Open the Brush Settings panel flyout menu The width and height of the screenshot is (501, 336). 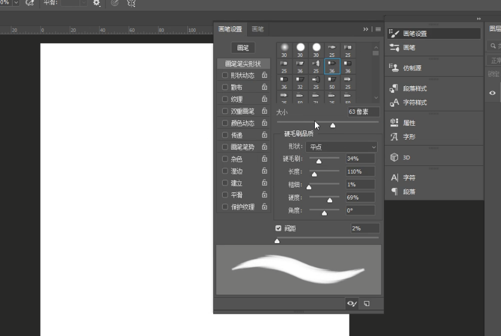[x=378, y=29]
